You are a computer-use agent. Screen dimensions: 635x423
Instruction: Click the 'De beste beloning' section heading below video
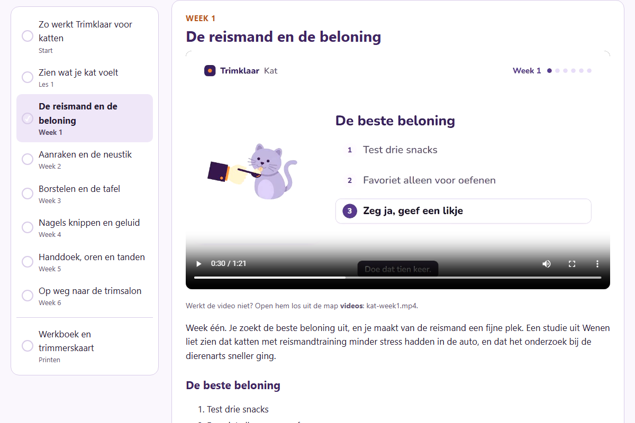pyautogui.click(x=233, y=385)
